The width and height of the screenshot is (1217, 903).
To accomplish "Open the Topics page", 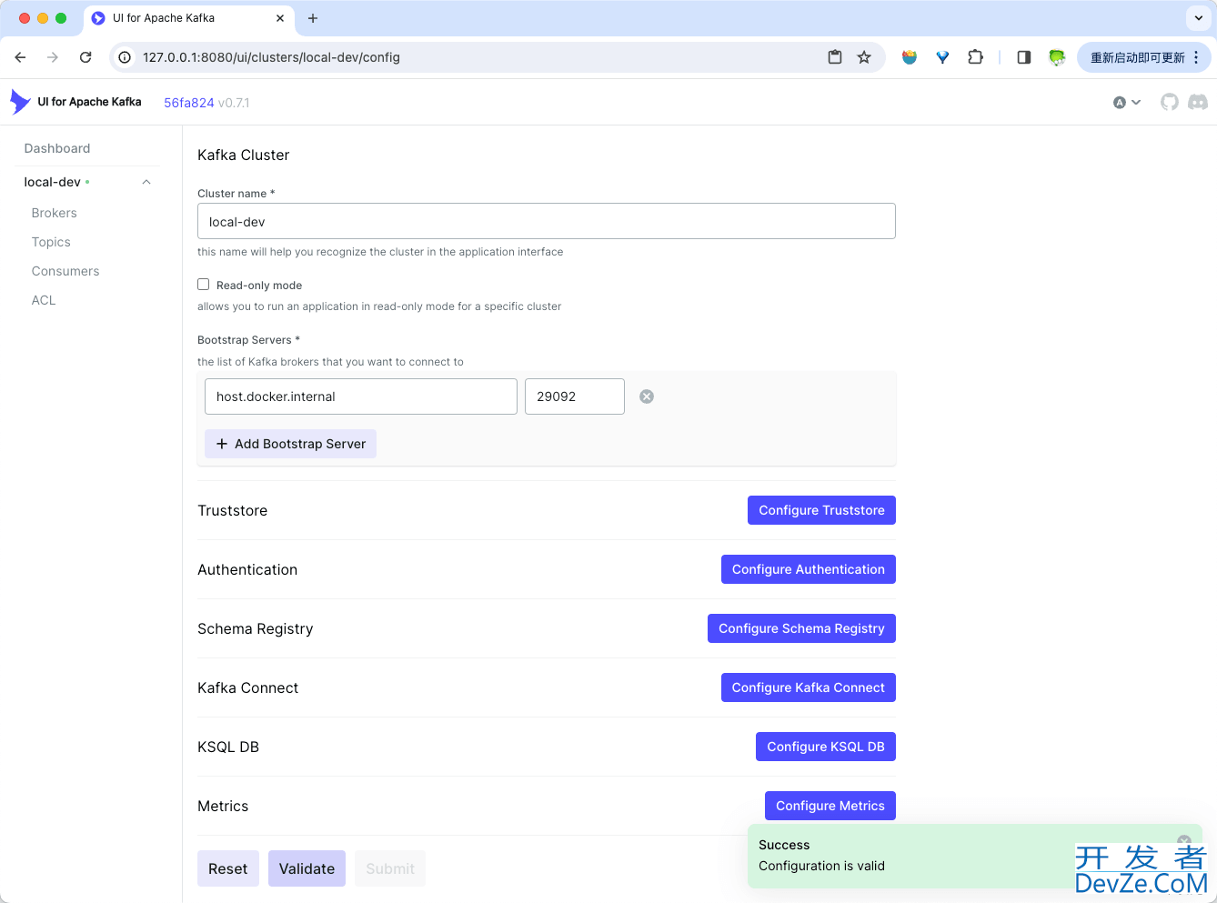I will coord(51,242).
